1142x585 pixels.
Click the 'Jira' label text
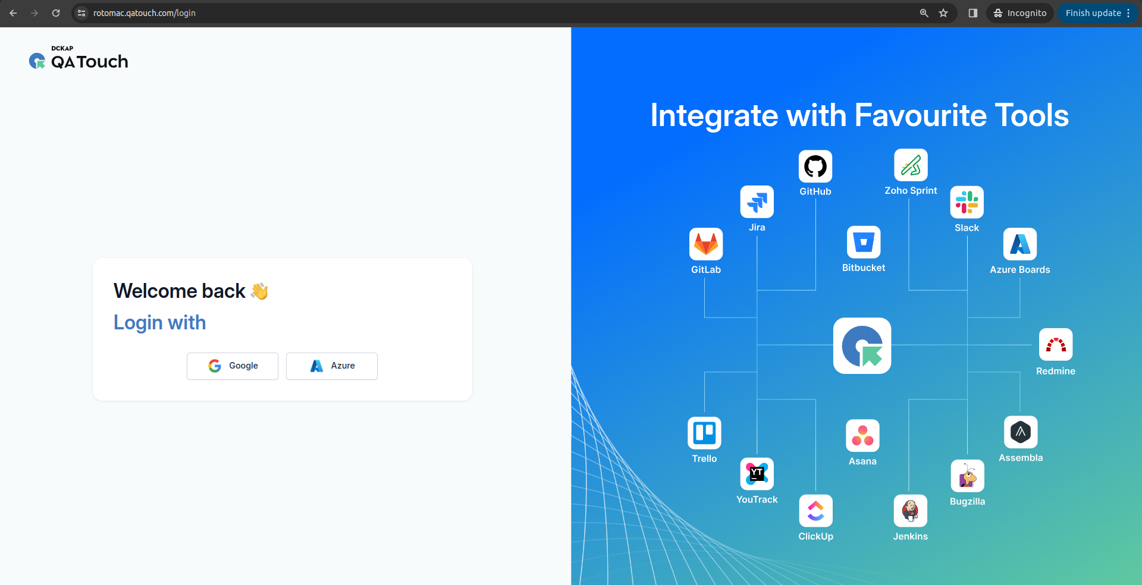757,228
